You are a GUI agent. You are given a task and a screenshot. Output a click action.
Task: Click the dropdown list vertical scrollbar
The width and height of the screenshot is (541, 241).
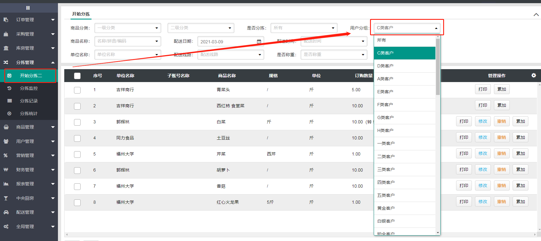[x=438, y=67]
